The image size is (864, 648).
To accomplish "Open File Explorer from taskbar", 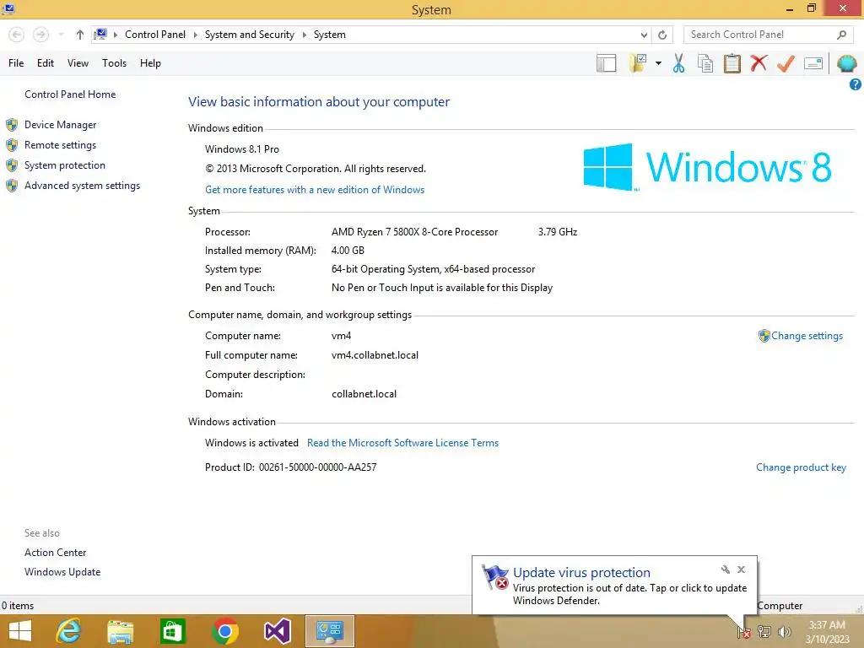I will pyautogui.click(x=120, y=631).
